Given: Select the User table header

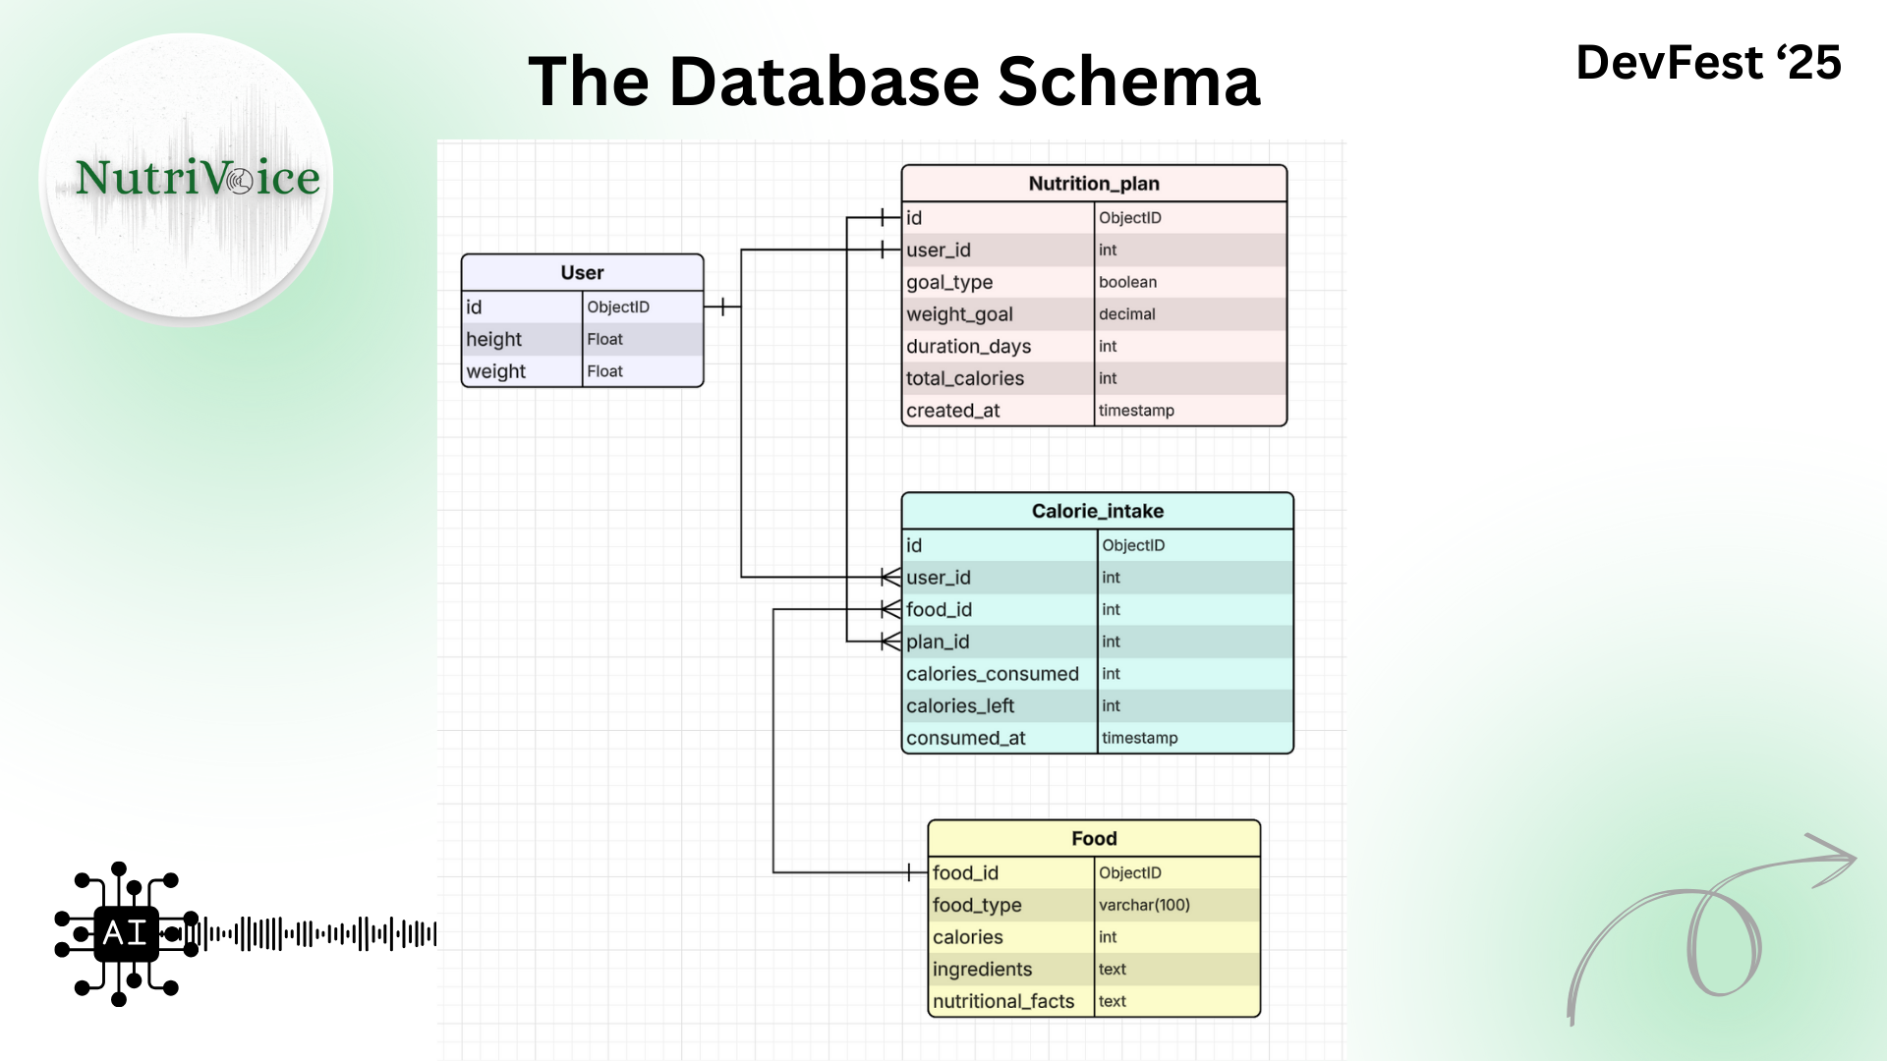Looking at the screenshot, I should [582, 273].
